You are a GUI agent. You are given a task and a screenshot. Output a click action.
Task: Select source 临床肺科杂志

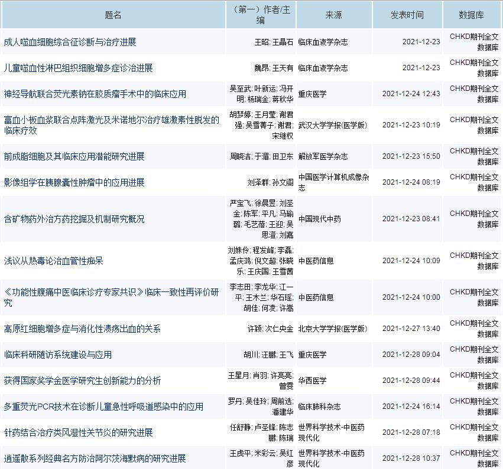click(x=319, y=406)
